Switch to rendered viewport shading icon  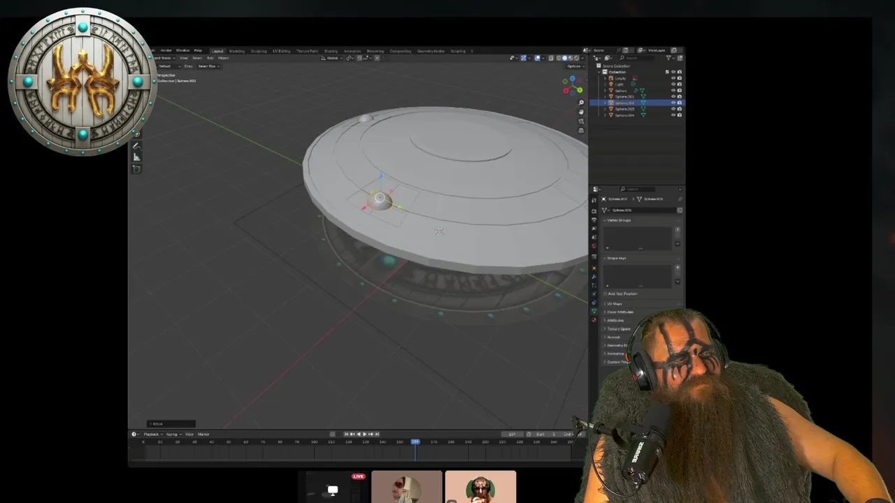(x=576, y=58)
